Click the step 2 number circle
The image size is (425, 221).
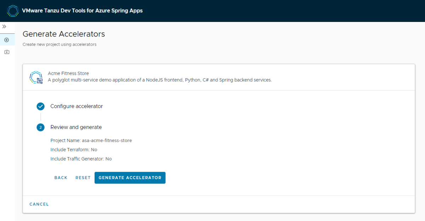pyautogui.click(x=40, y=127)
